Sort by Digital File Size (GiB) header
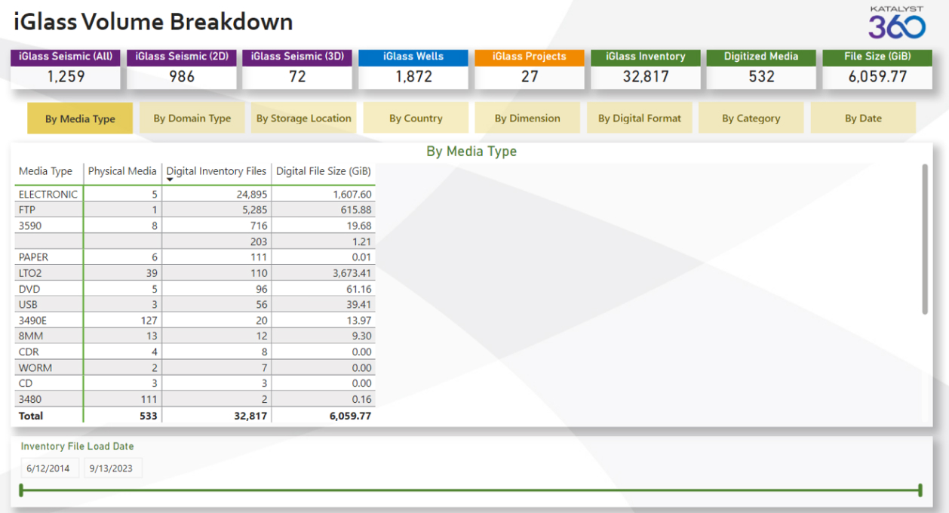Viewport: 949px width, 513px height. click(x=323, y=171)
